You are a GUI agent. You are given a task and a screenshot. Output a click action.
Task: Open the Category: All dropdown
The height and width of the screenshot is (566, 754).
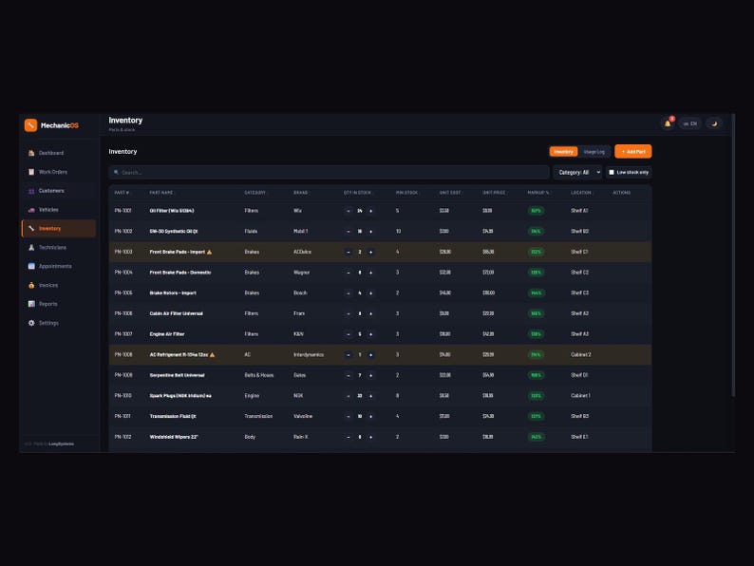point(577,172)
